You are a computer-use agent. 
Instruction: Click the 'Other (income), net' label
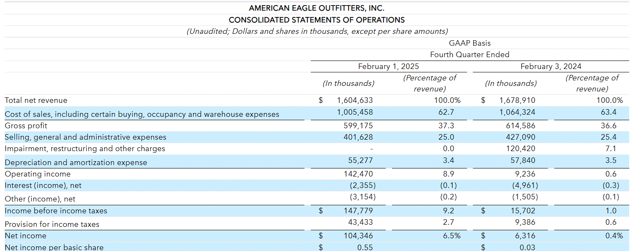(x=40, y=199)
